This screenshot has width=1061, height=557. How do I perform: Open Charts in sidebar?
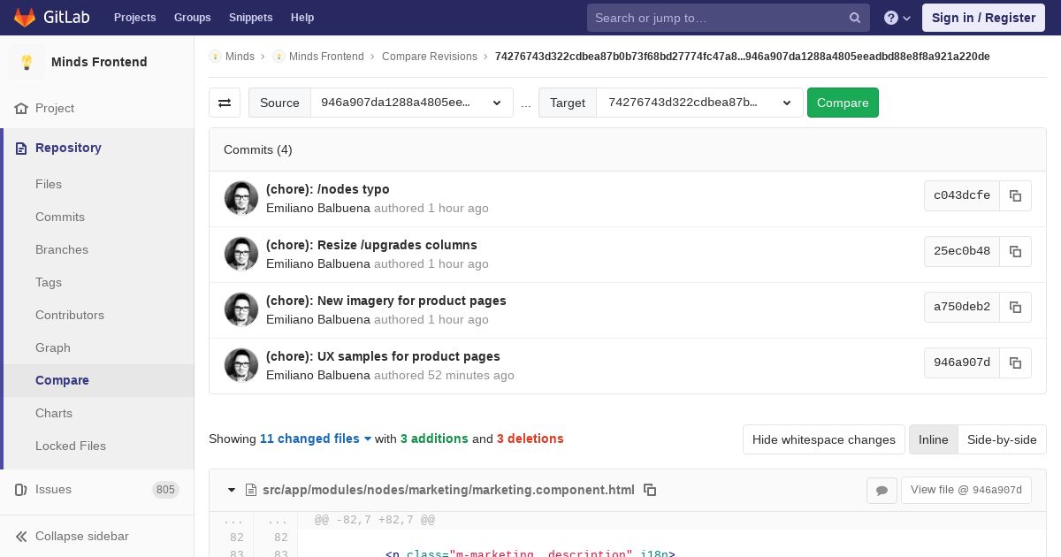[54, 413]
